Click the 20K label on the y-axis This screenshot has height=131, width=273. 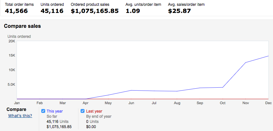pos(12,41)
